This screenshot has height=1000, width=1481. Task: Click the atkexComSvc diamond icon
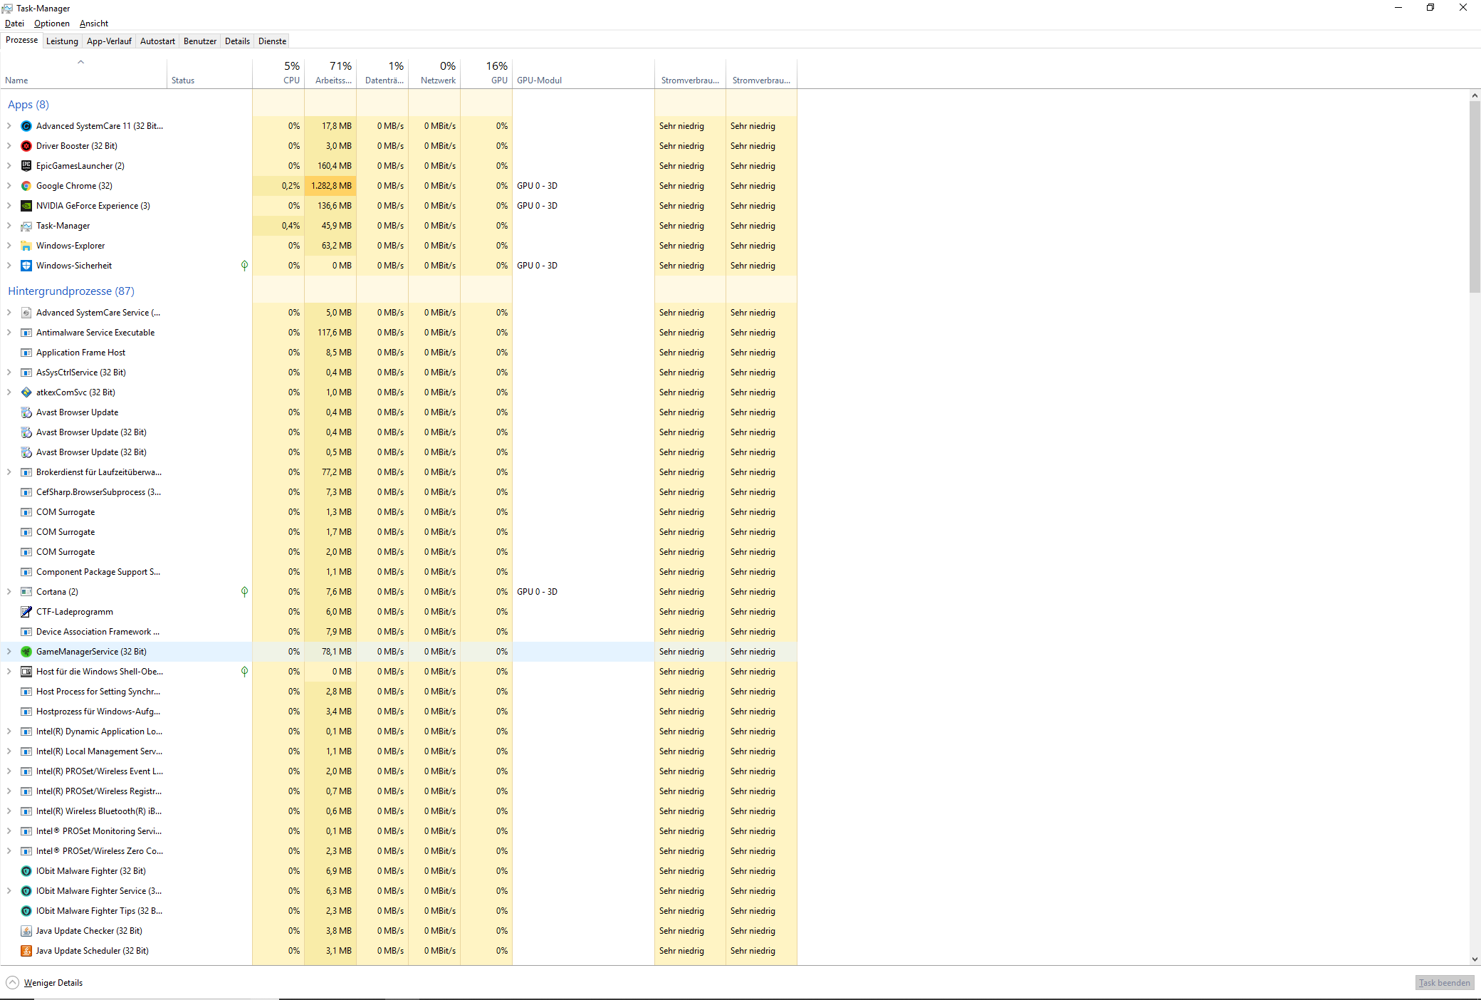(26, 392)
